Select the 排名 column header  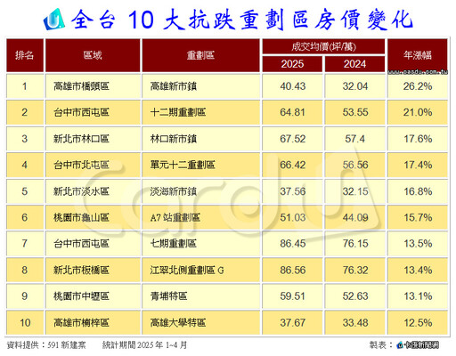tap(25, 55)
